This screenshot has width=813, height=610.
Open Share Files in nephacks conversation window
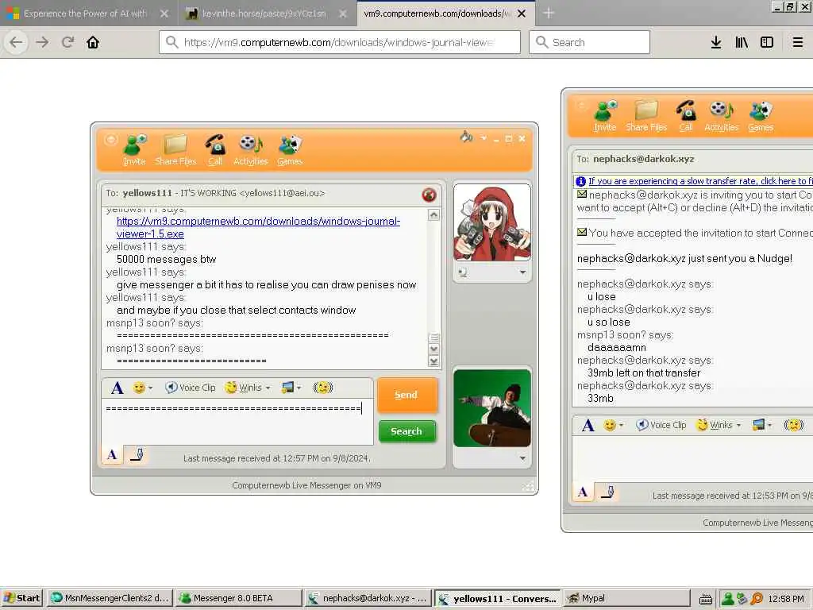coord(646,116)
